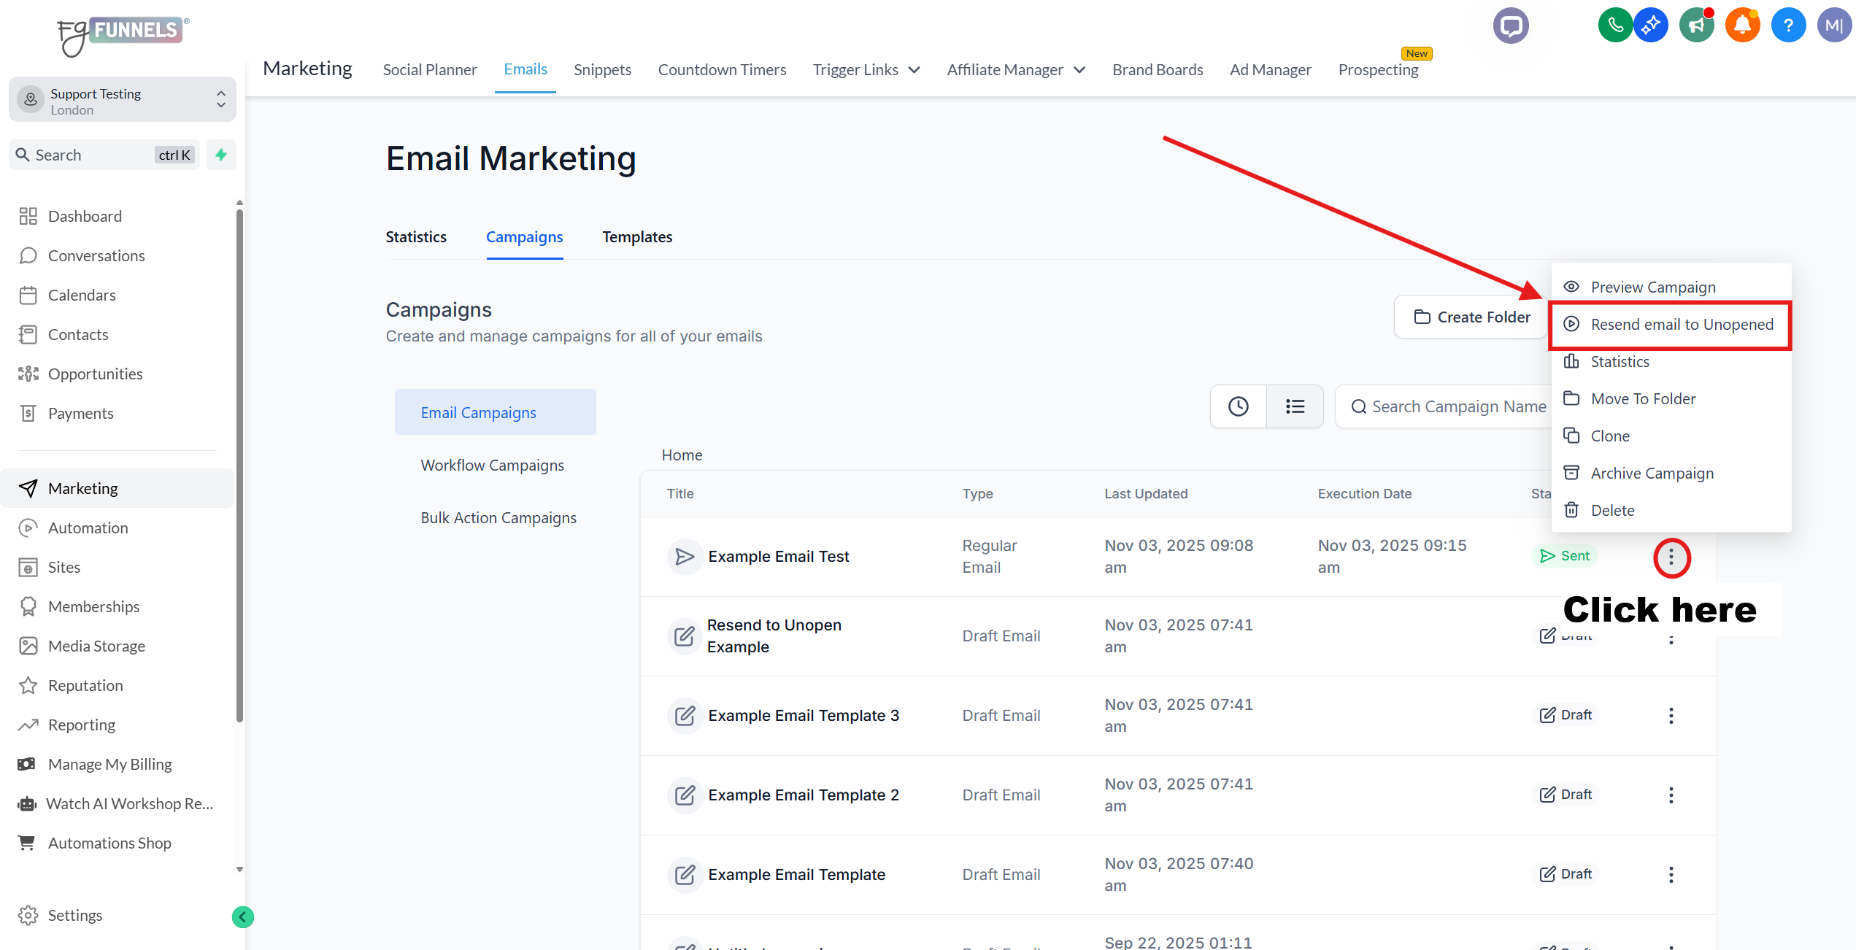1856x950 pixels.
Task: Expand the Affiliate Manager dropdown
Action: coord(1016,70)
